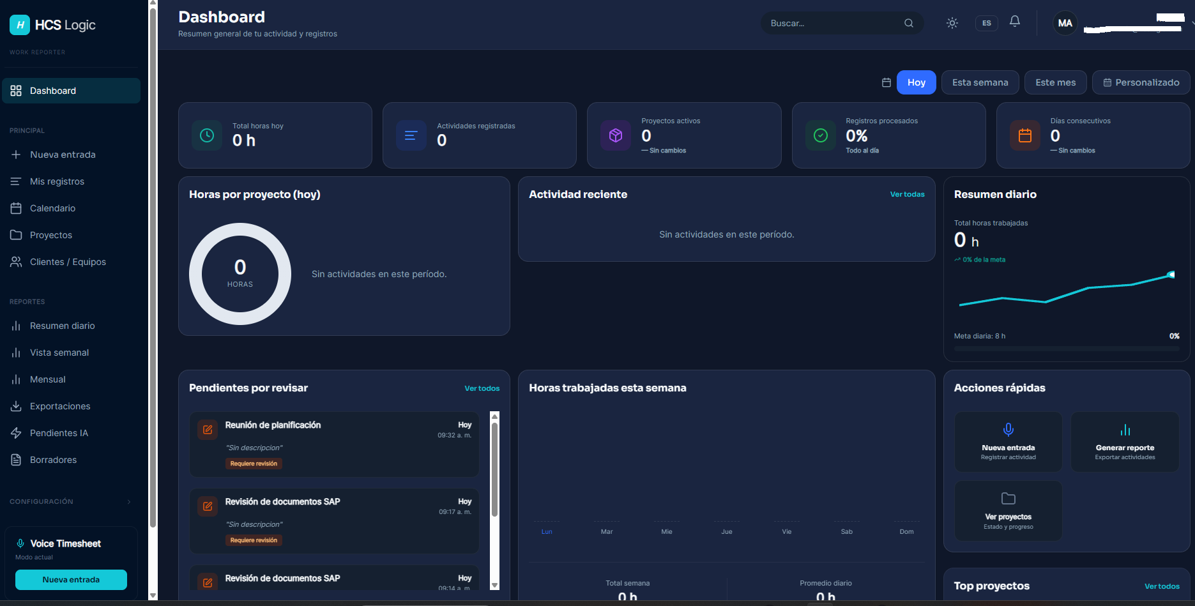Click the Mensual chart icon
The height and width of the screenshot is (606, 1195).
[x=16, y=379]
